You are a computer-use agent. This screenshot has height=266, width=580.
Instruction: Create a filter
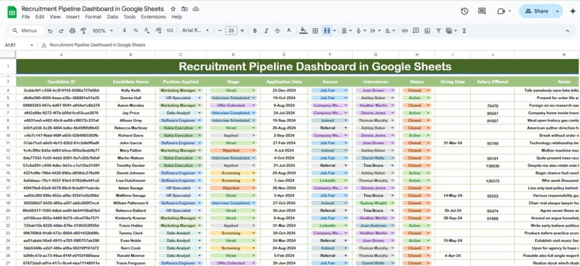438,31
